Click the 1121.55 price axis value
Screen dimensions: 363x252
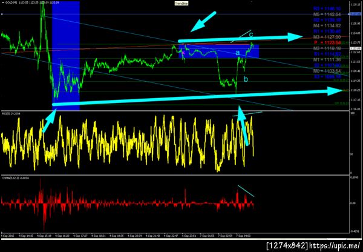coord(355,62)
